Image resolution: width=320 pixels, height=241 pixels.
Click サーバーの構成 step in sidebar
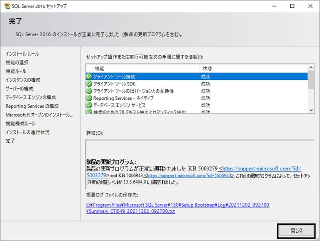[x=20, y=89]
